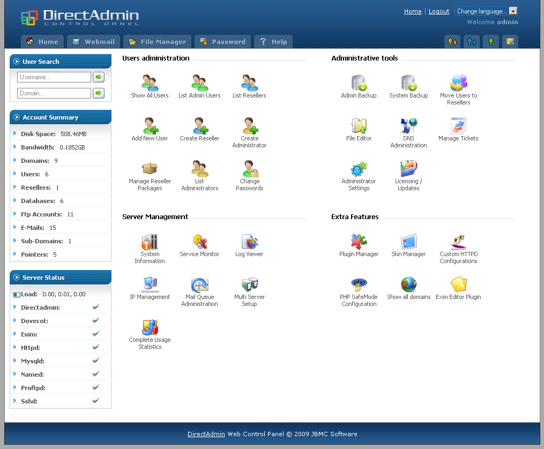
Task: Open the Service Monitor
Action: [199, 245]
